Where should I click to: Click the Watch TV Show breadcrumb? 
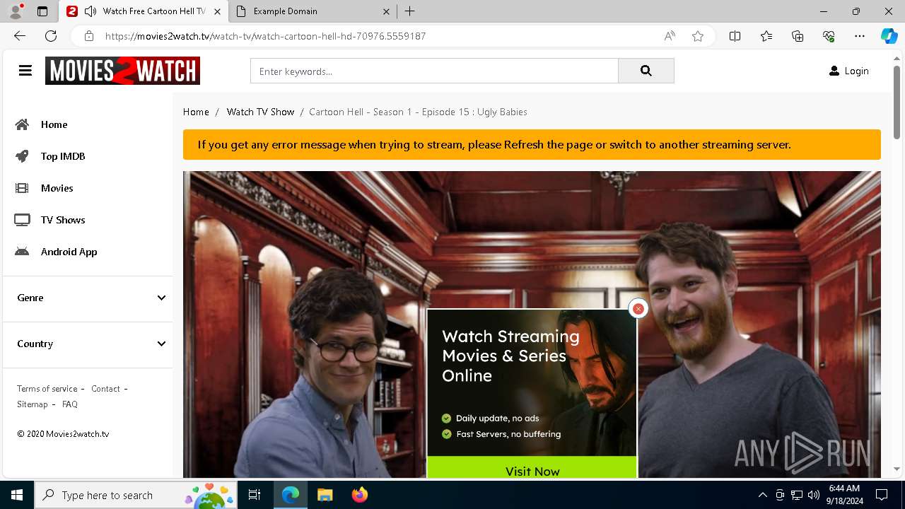(x=260, y=112)
